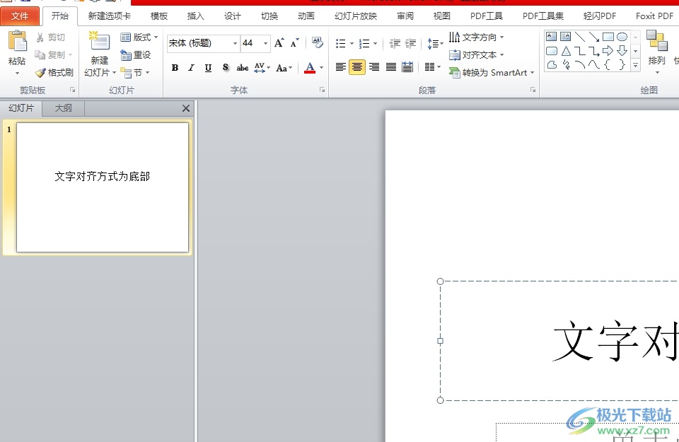Add a new slide via 新建幻灯片 icon
The image size is (679, 442).
point(100,42)
